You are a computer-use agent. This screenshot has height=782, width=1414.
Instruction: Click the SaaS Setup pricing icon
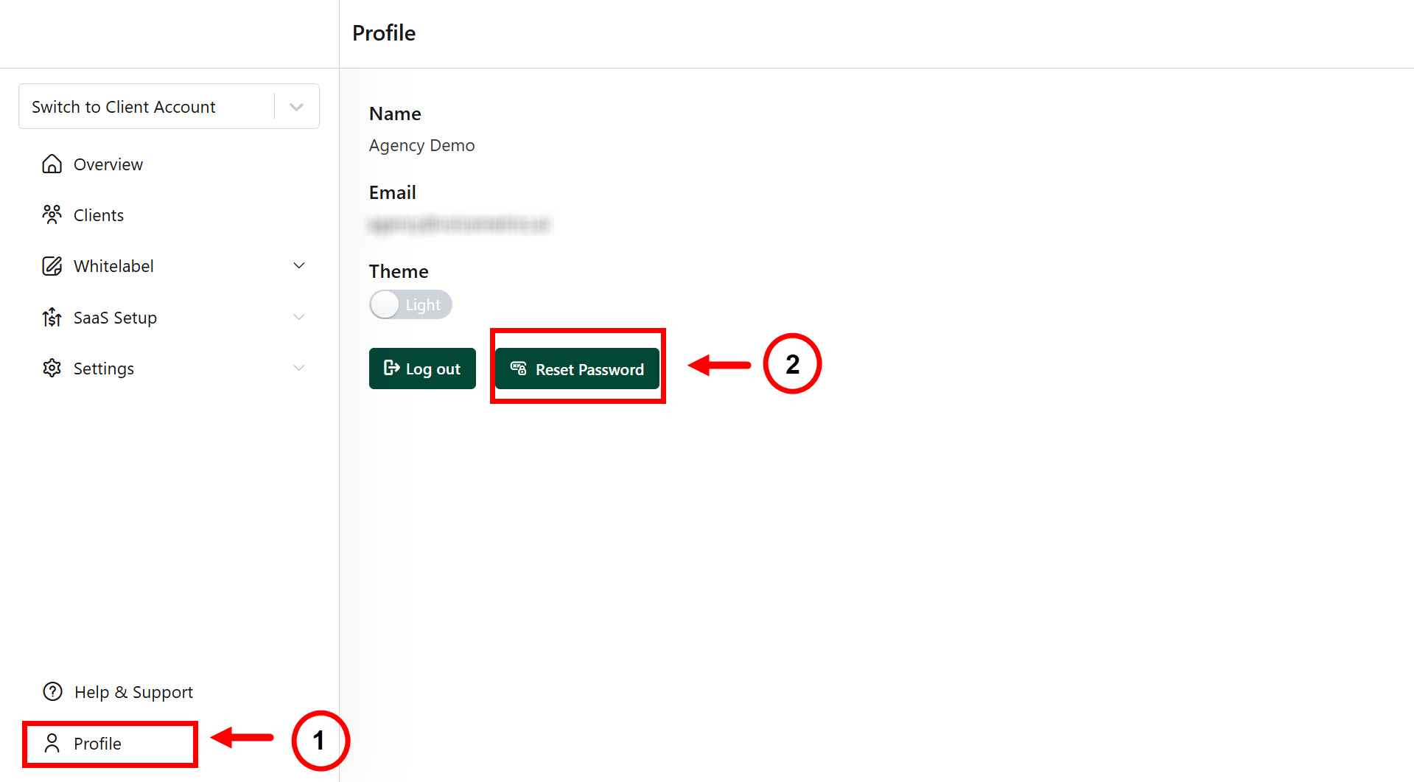52,318
